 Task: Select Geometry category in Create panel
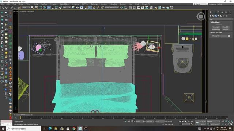pos(210,16)
